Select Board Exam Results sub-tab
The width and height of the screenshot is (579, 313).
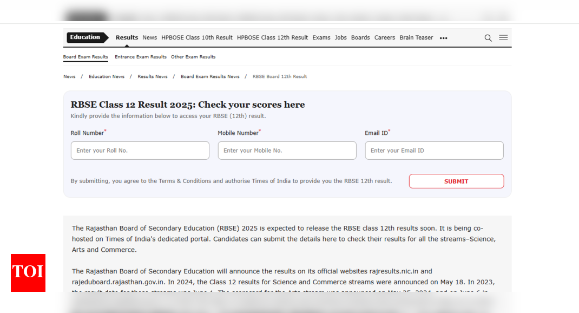tap(85, 57)
